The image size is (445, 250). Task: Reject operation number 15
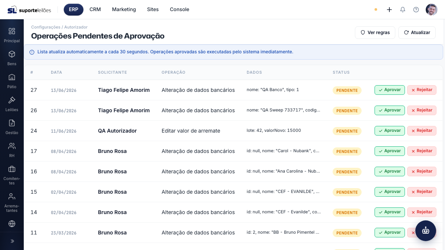point(422,192)
